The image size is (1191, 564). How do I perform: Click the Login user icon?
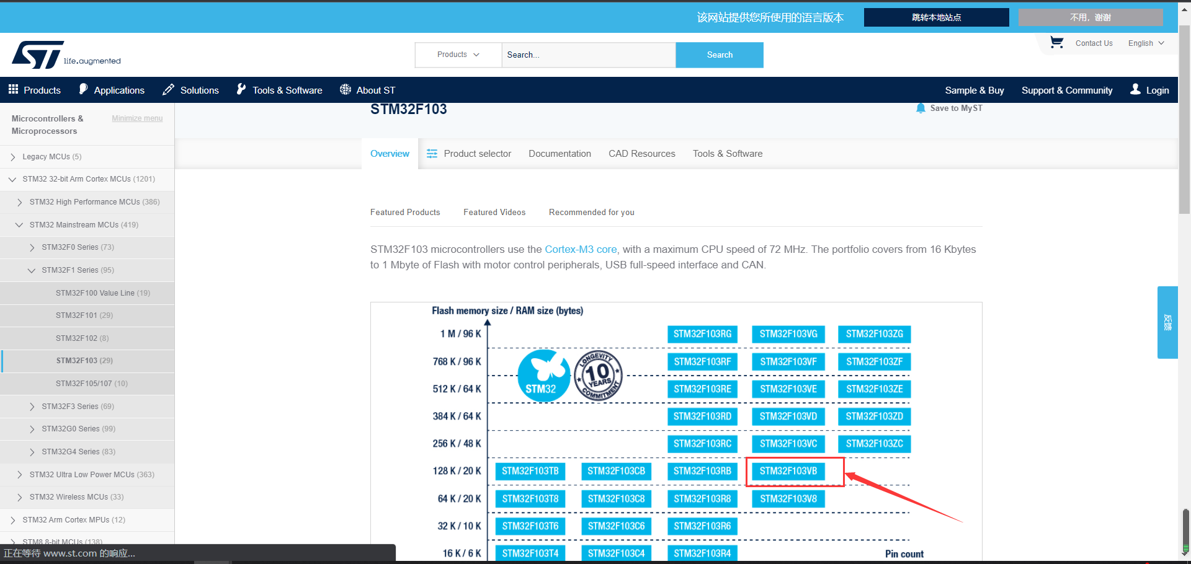click(1135, 89)
